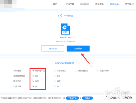136x103 pixels.
Task: Click the blue PPT file icon
Action: point(65,29)
